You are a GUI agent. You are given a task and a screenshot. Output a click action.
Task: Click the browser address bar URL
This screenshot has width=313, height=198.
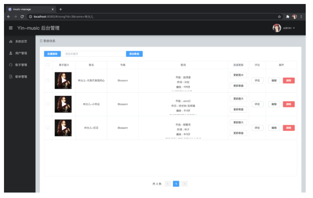click(64, 17)
